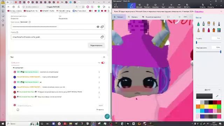Select the Eraser brush
Image resolution: width=224 pixels, height=126 pixels.
[x=204, y=30]
